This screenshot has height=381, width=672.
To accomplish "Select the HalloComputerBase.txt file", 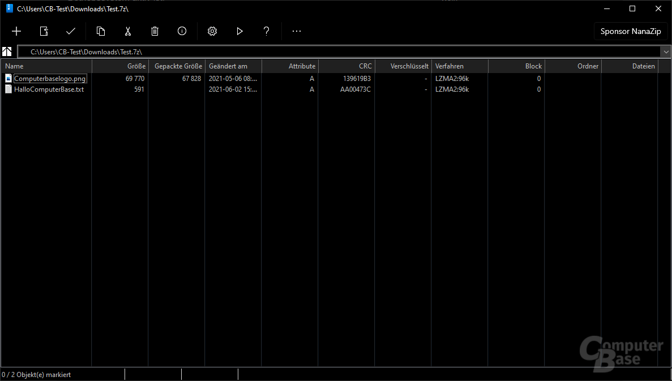I will click(x=49, y=89).
